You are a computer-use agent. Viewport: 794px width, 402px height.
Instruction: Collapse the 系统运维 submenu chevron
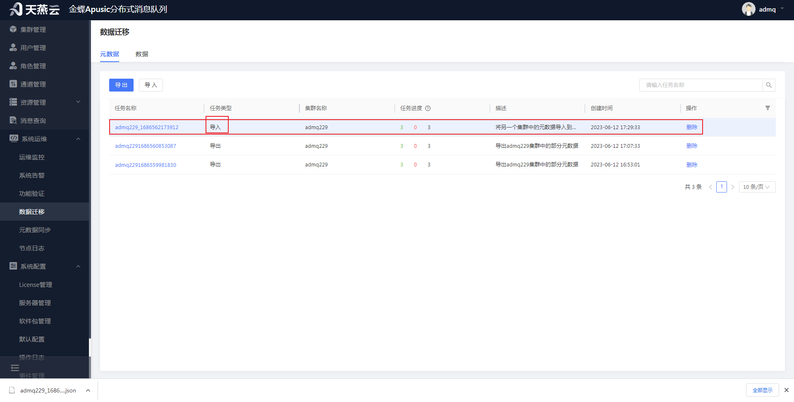coord(78,139)
